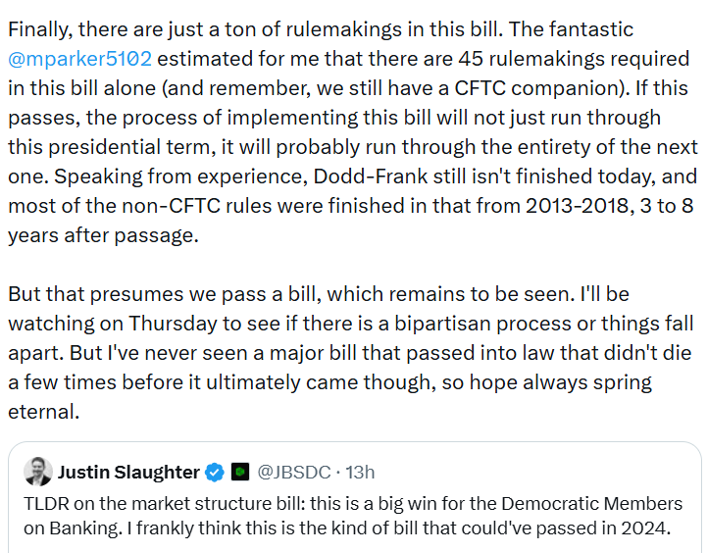Click Justin Slaughter's profile avatar
This screenshot has height=553, width=708.
[x=37, y=472]
